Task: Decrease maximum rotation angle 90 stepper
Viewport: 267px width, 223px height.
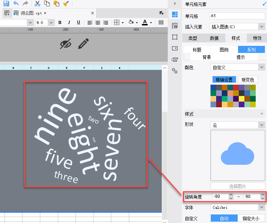Action: click(x=263, y=198)
